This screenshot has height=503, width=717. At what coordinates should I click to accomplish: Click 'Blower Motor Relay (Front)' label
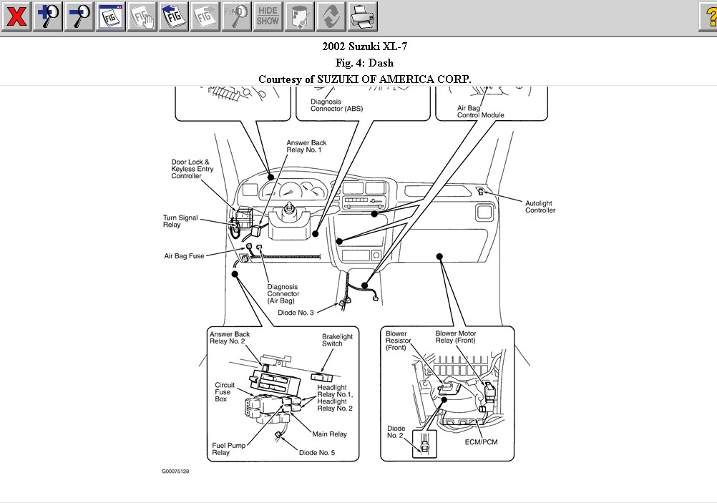click(x=455, y=337)
